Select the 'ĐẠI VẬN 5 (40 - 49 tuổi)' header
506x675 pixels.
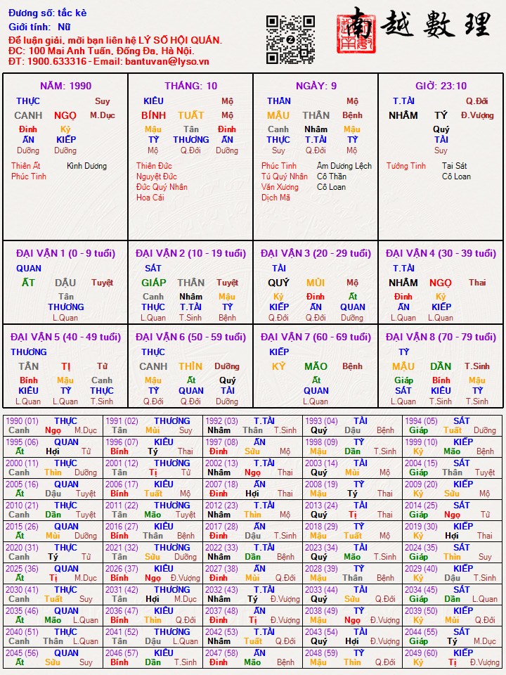(x=65, y=337)
